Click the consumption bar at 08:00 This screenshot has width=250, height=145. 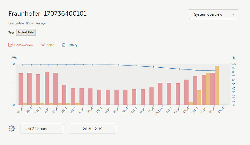click(21, 89)
